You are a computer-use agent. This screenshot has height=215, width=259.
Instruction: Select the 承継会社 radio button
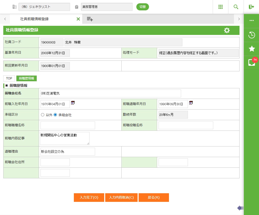point(55,115)
